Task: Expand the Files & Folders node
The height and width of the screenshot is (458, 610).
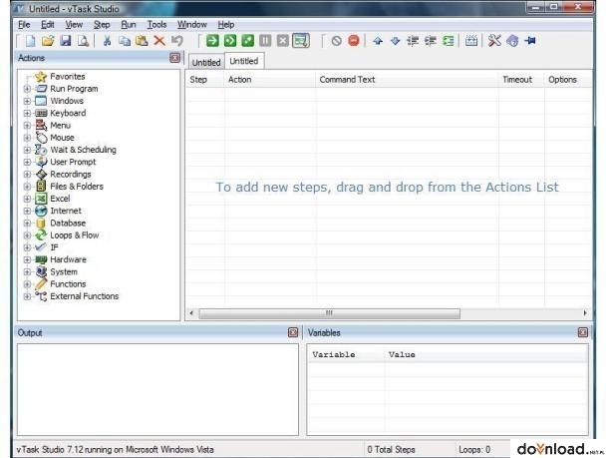Action: coord(27,187)
